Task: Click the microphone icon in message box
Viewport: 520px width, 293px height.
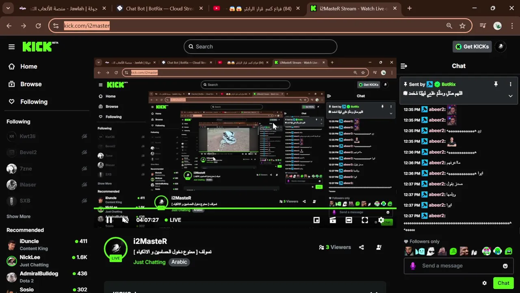Action: click(x=413, y=266)
